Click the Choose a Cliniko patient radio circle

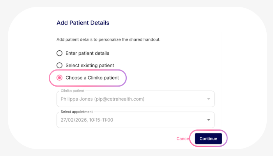pos(60,78)
